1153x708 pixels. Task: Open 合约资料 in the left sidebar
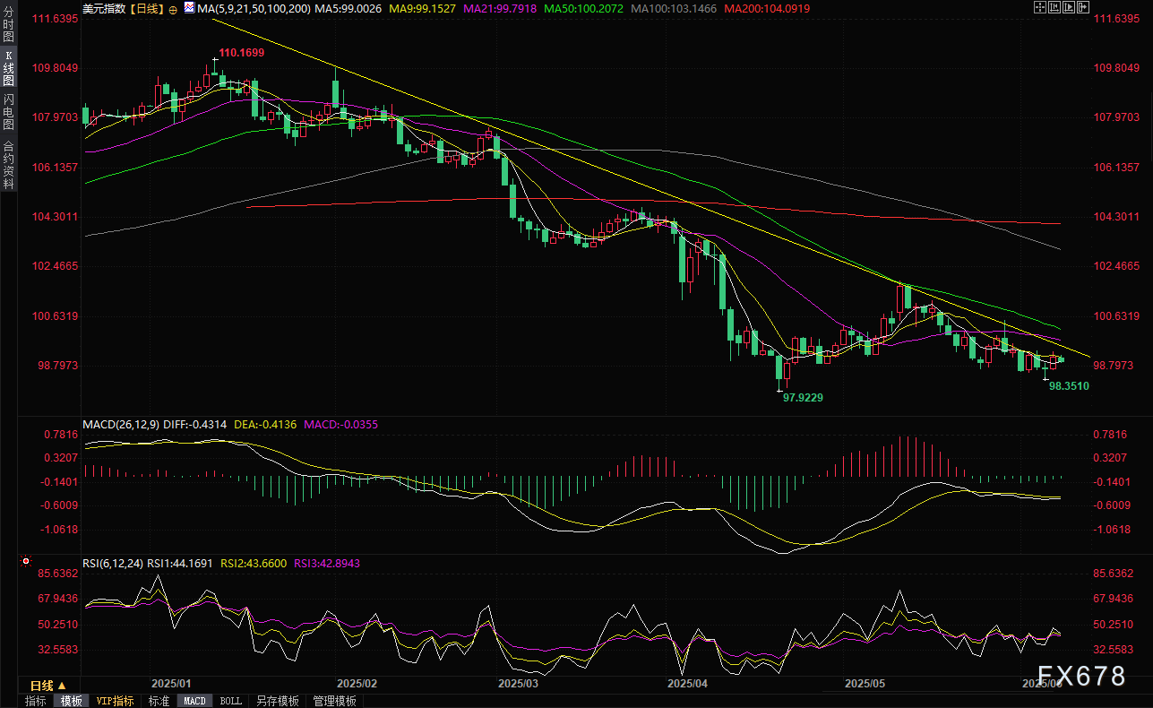8,164
